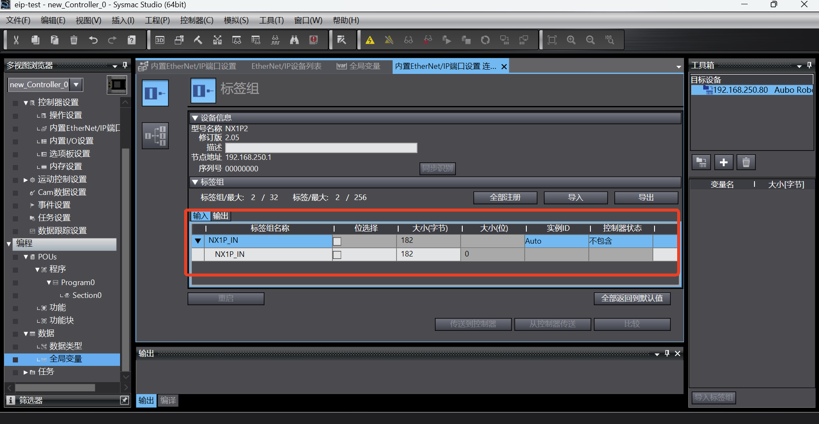This screenshot has width=819, height=424.
Task: Select the tag set icon in left strip
Action: 155,93
